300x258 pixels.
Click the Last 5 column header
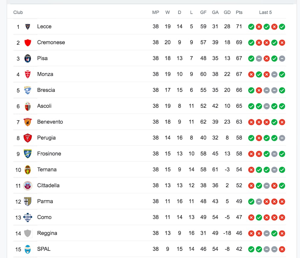(265, 12)
